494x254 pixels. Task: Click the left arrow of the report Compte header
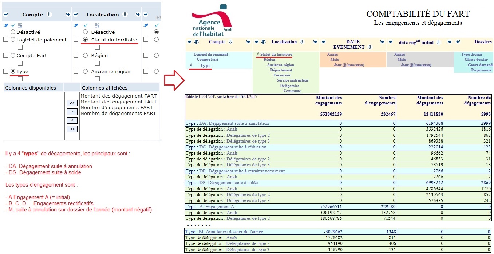click(190, 42)
